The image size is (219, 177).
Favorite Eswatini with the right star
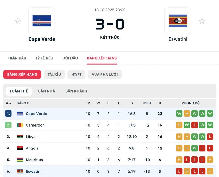click(x=202, y=21)
